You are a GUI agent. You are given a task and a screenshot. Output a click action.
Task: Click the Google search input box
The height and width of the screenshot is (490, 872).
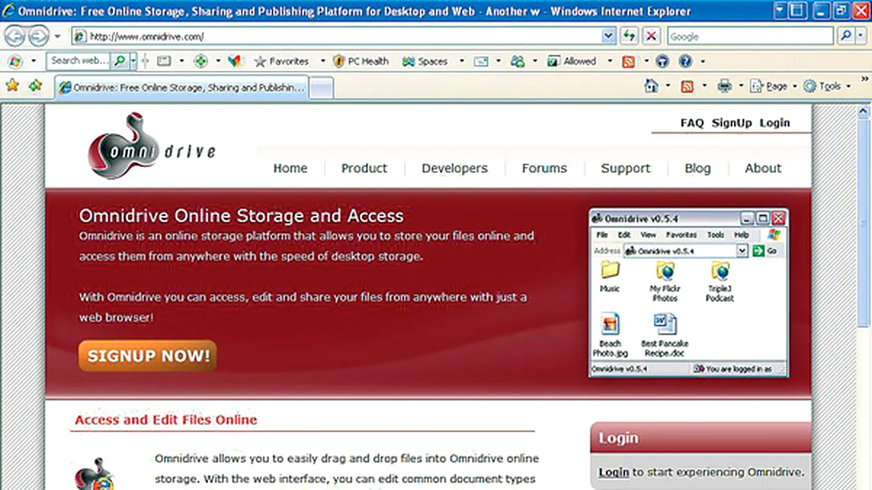[751, 36]
